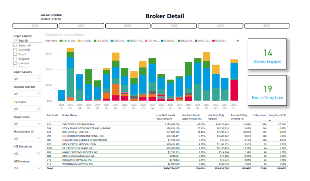Click the legend scroll right arrow
This screenshot has height=181, width=310.
tap(238, 40)
